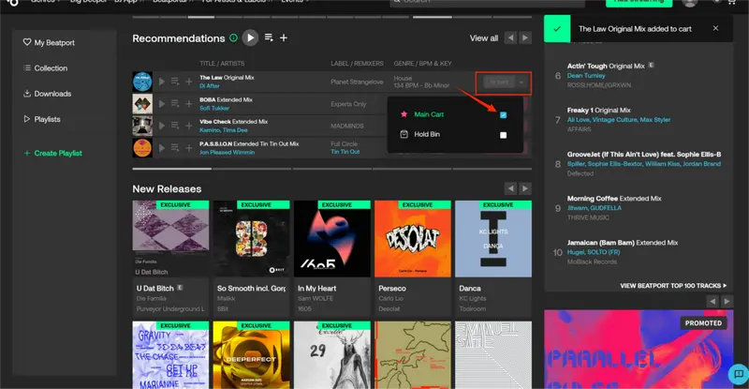Add Vibe Check to playlist plus icon
This screenshot has width=749, height=389.
(x=189, y=126)
